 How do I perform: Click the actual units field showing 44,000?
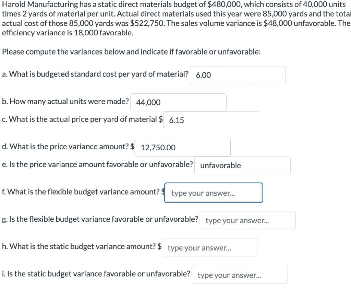pyautogui.click(x=178, y=102)
